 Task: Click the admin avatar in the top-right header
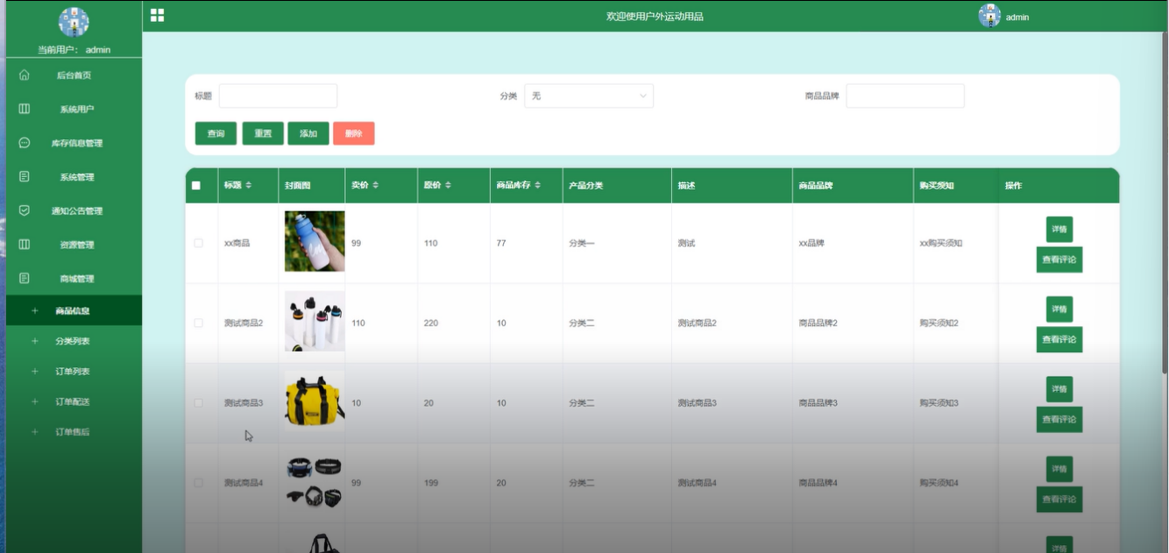[x=989, y=16]
